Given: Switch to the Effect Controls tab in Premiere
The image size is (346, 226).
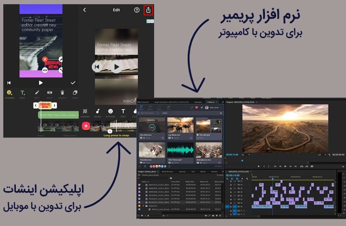Looking at the screenshot, I should click(x=143, y=102).
